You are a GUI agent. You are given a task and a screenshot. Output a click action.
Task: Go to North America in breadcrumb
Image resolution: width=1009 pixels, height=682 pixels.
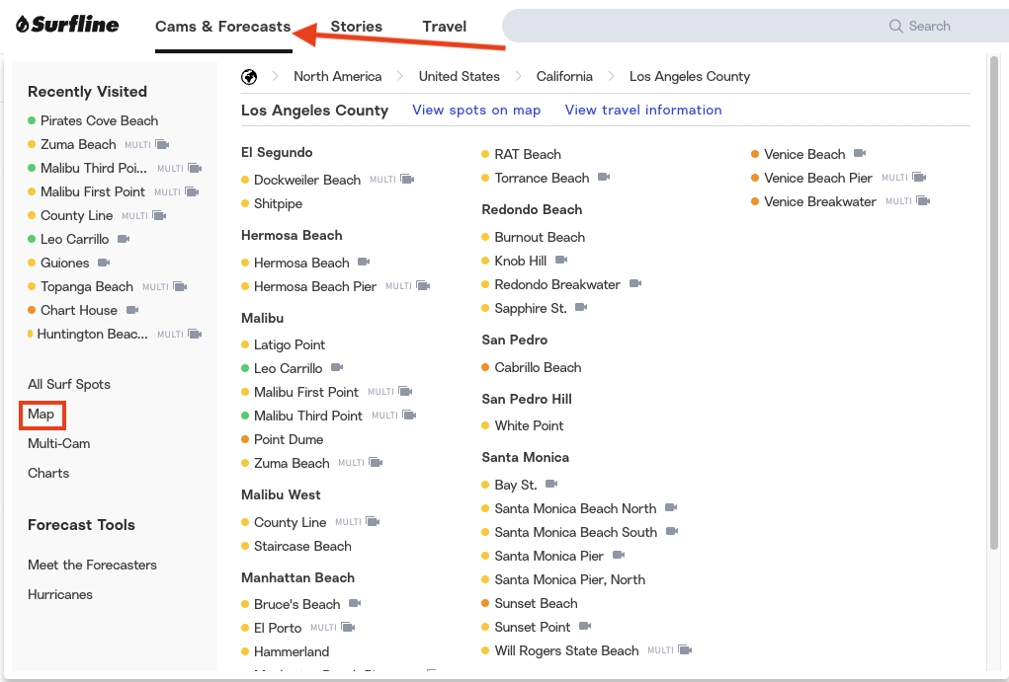point(338,77)
